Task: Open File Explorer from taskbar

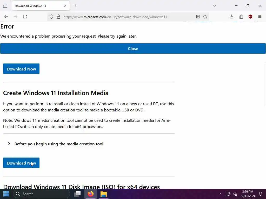Action: click(x=103, y=194)
